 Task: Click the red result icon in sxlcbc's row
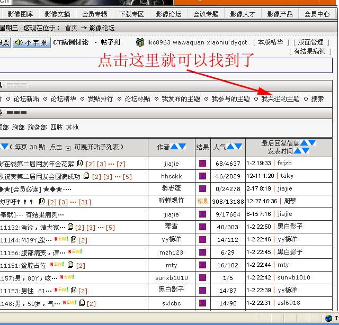pyautogui.click(x=202, y=303)
